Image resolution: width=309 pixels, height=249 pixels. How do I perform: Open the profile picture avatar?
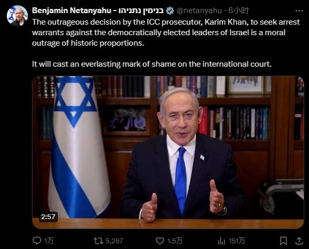point(17,16)
